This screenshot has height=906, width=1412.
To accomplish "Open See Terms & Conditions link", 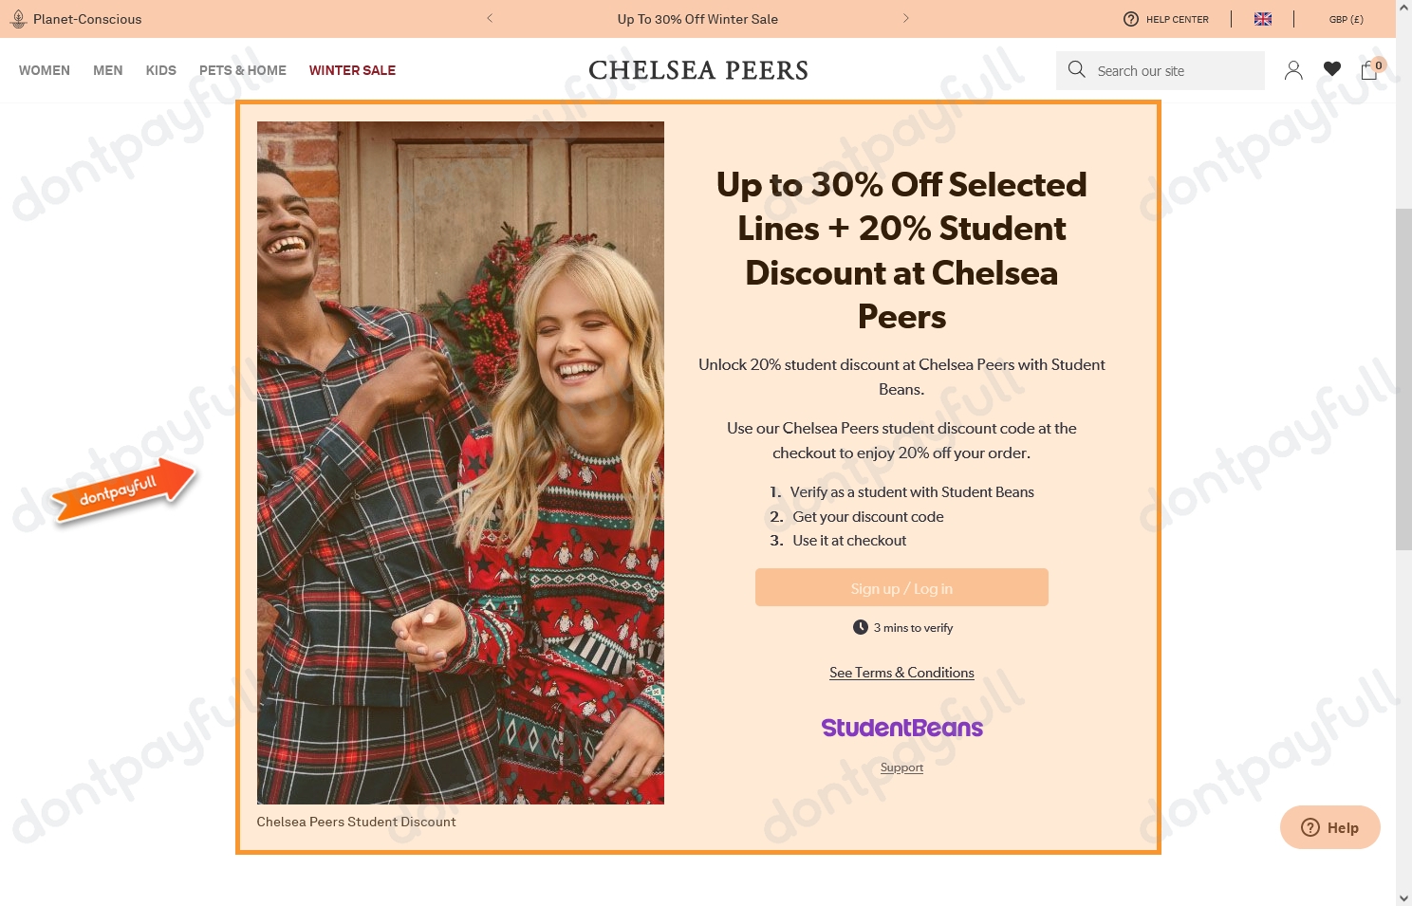I will coord(901,672).
